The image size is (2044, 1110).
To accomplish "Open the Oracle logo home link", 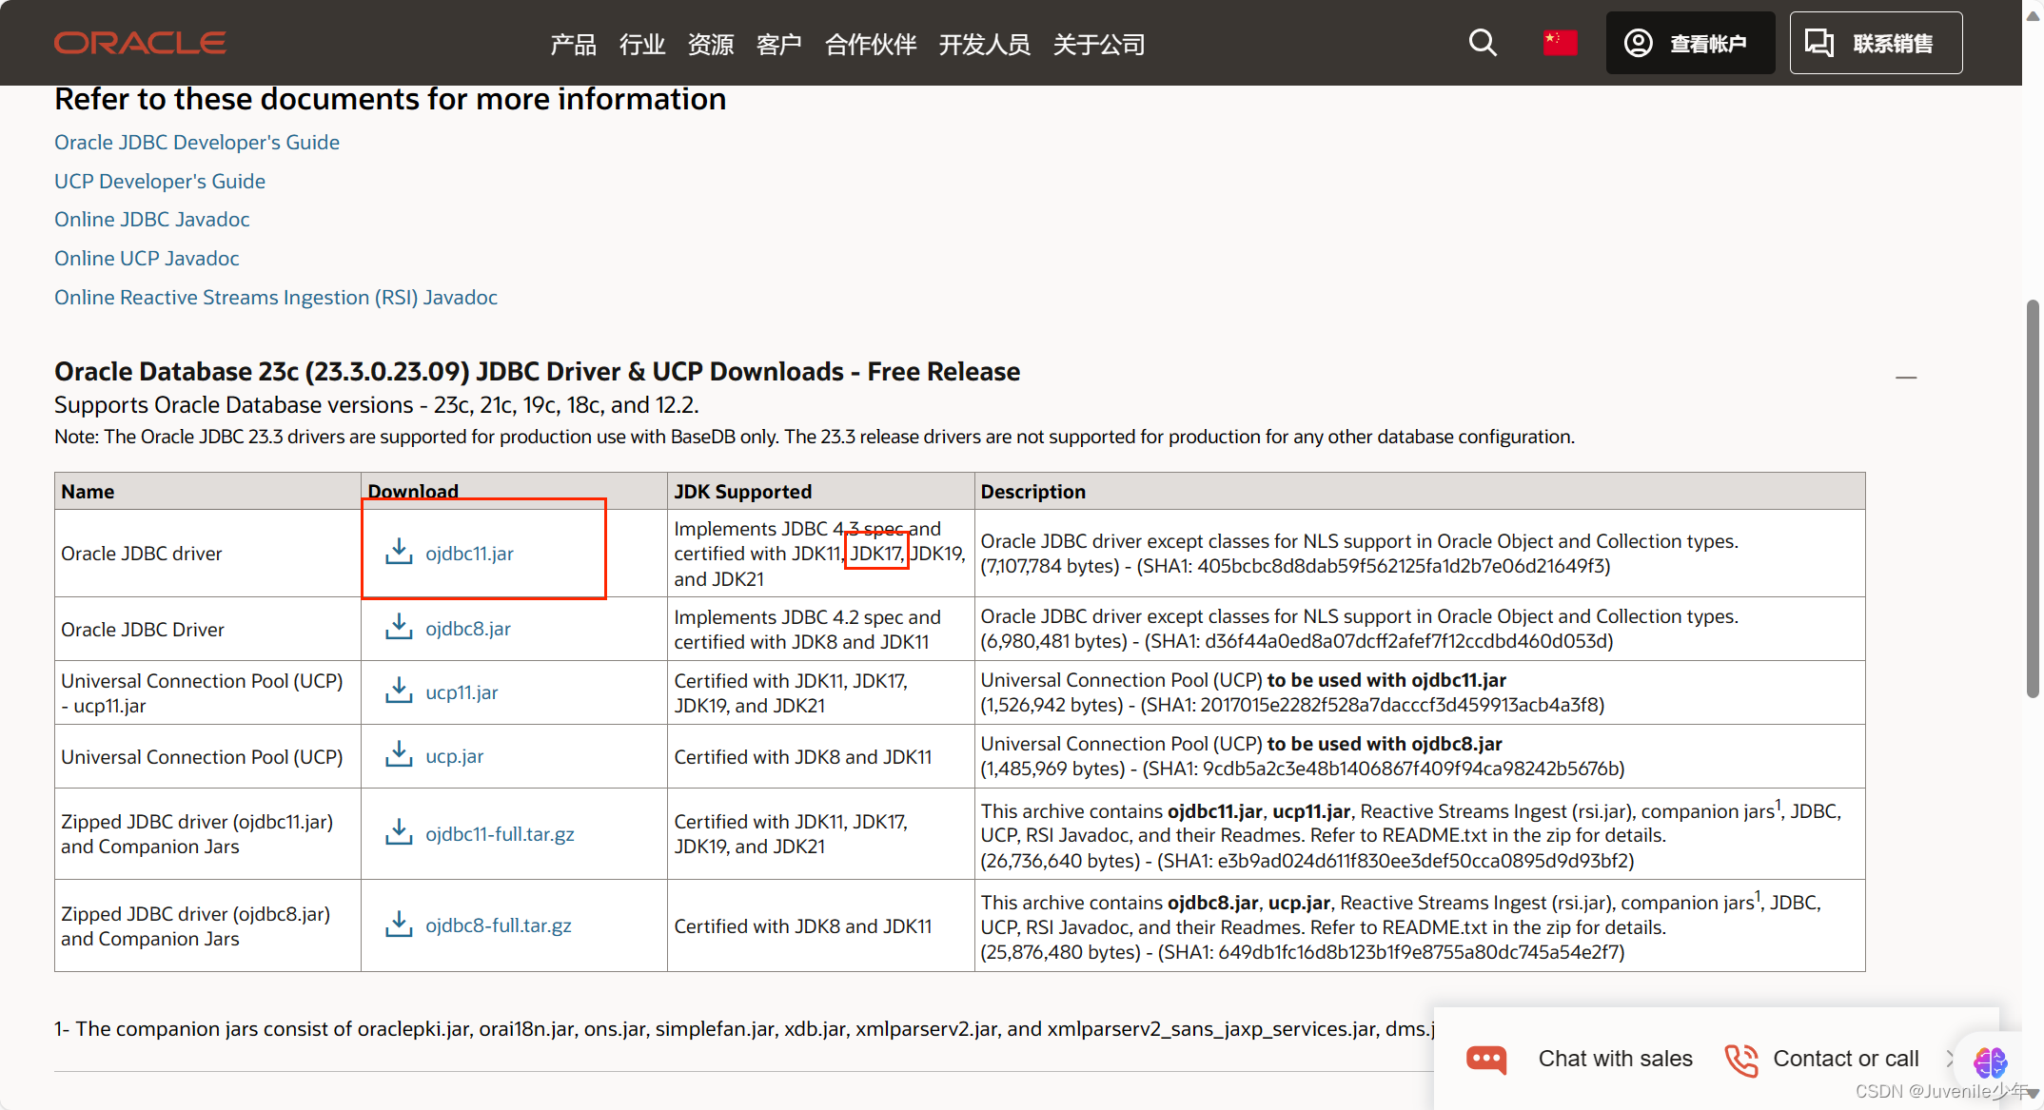I will [x=140, y=43].
